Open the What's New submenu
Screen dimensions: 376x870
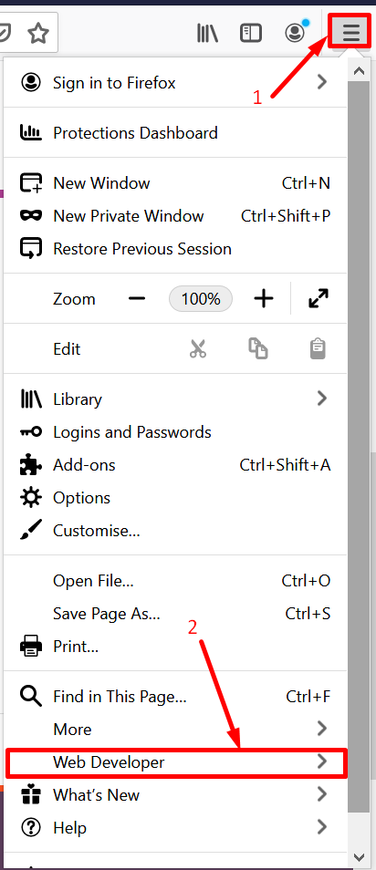click(x=175, y=794)
